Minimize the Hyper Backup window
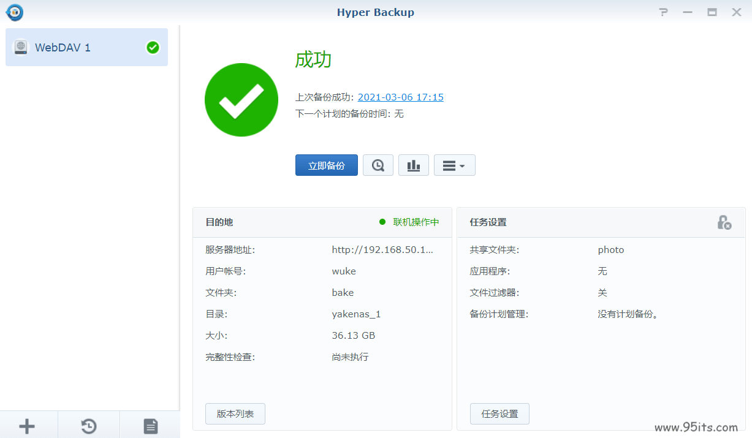Image resolution: width=752 pixels, height=438 pixels. coord(688,12)
